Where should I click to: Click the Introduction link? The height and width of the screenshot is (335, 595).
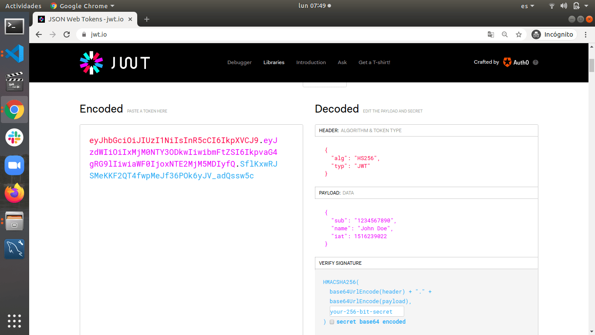point(311,62)
